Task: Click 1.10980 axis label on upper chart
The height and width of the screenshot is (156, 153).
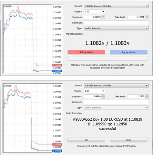Action: pyautogui.click(x=57, y=7)
